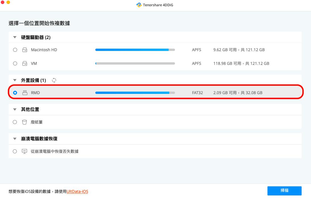Viewport: 311px width, 198px height.
Task: Click the 其他位置 heading
Action: tap(30, 110)
